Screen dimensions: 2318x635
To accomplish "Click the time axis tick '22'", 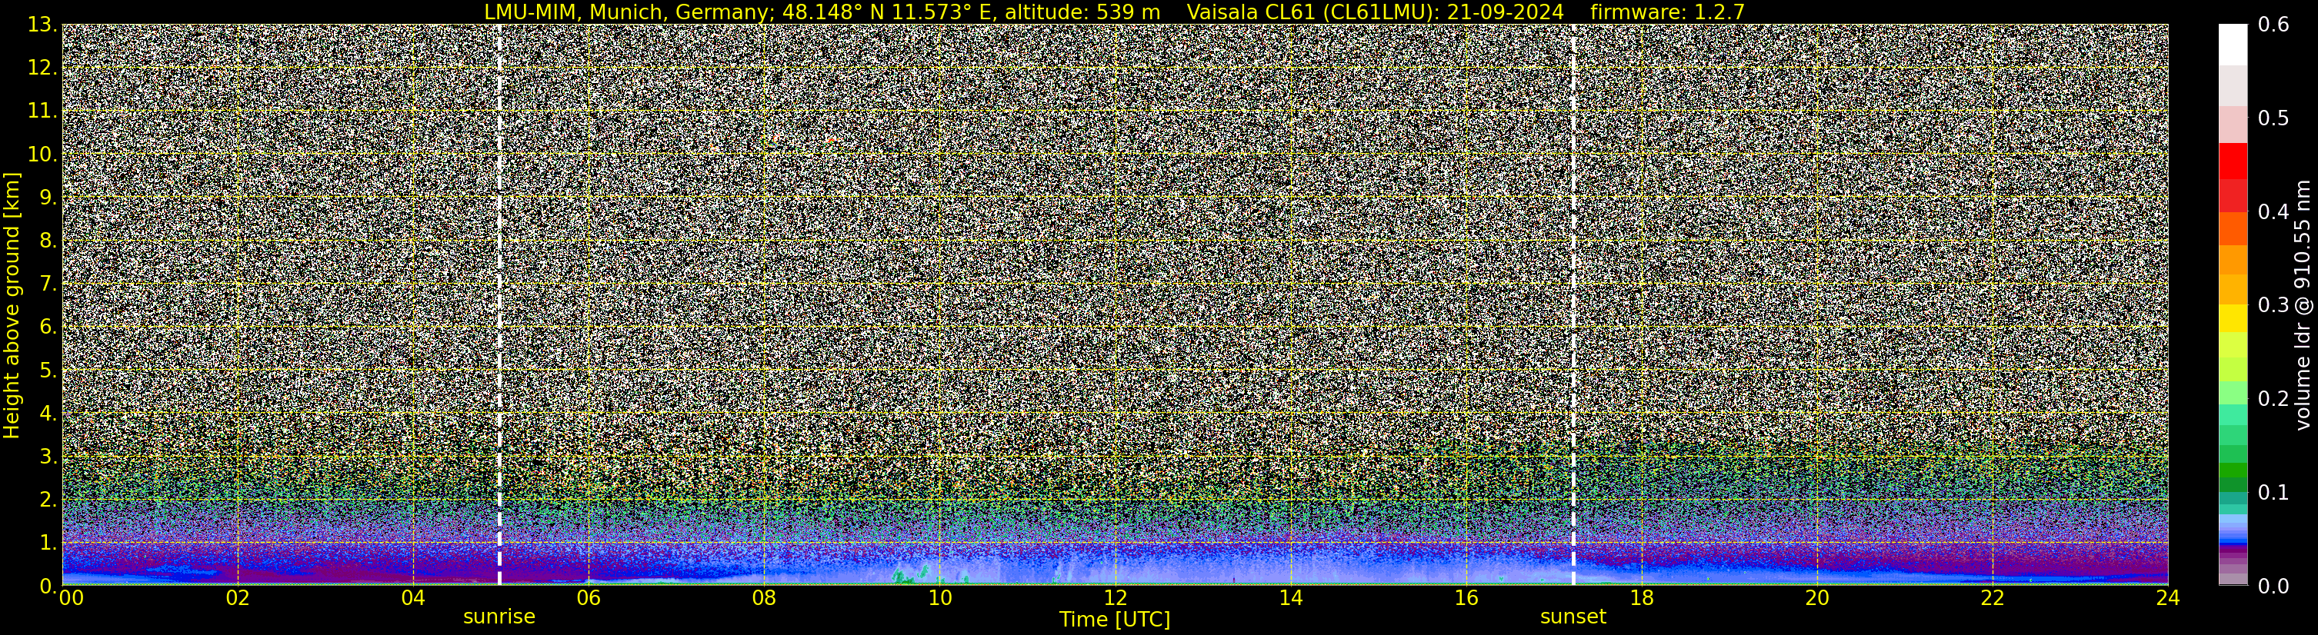I will pos(1993,598).
